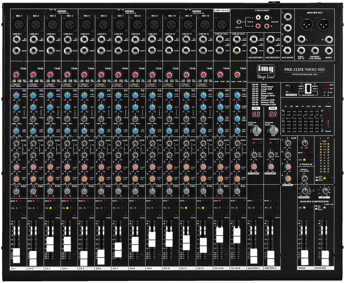Click the compressor RATIO knob
The height and width of the screenshot is (283, 345).
coord(325,191)
